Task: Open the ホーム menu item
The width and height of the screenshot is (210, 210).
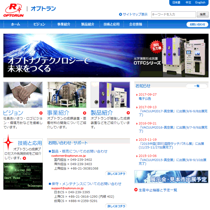Action: pos(15,24)
